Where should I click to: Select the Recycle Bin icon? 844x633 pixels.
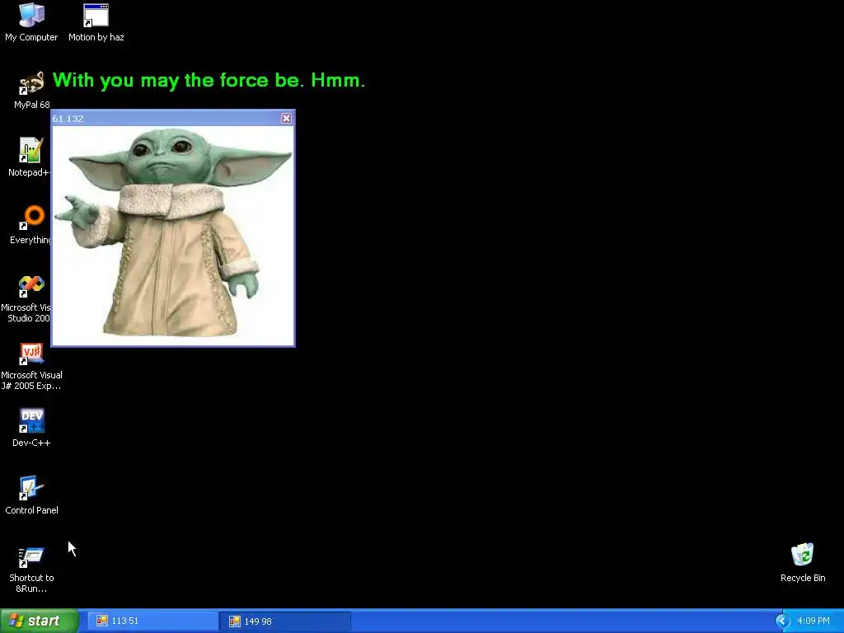[x=803, y=555]
